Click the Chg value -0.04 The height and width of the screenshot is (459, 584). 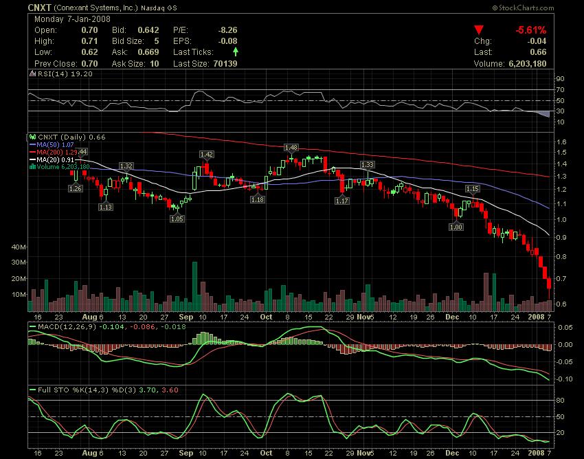click(x=537, y=41)
